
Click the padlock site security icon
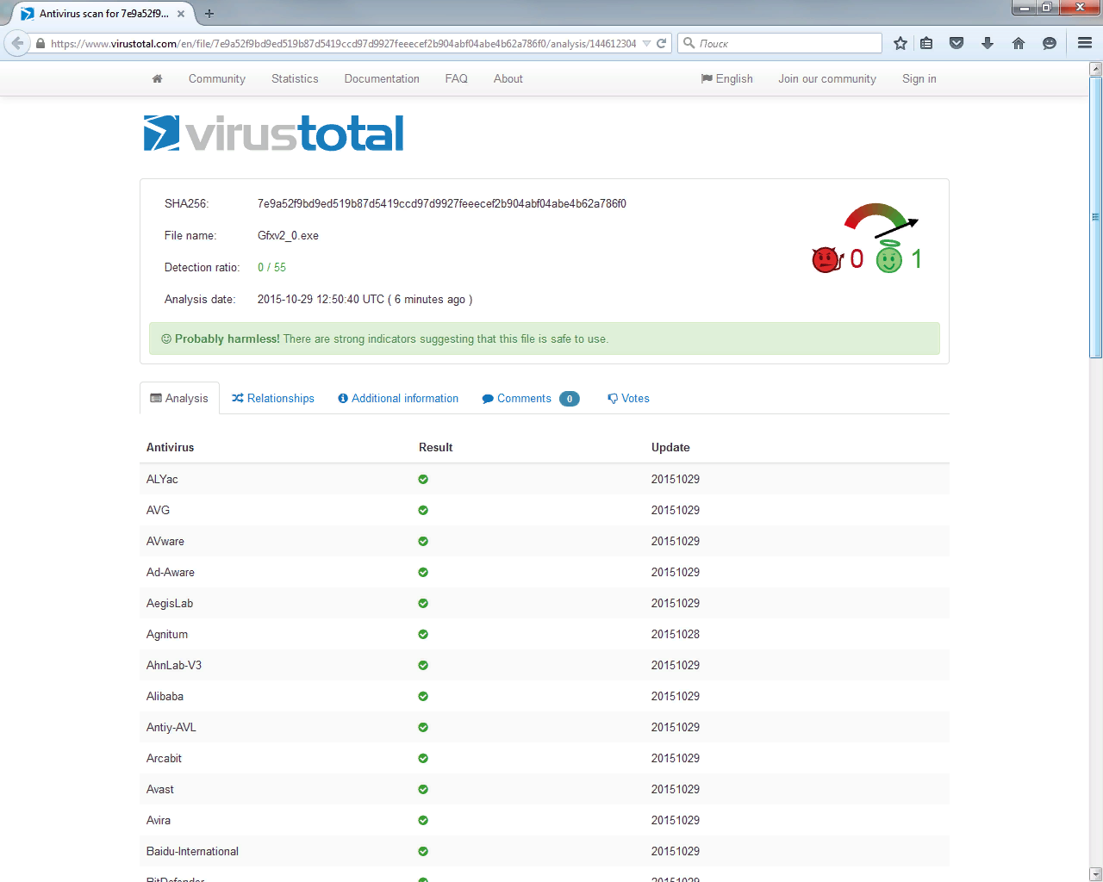(x=41, y=43)
